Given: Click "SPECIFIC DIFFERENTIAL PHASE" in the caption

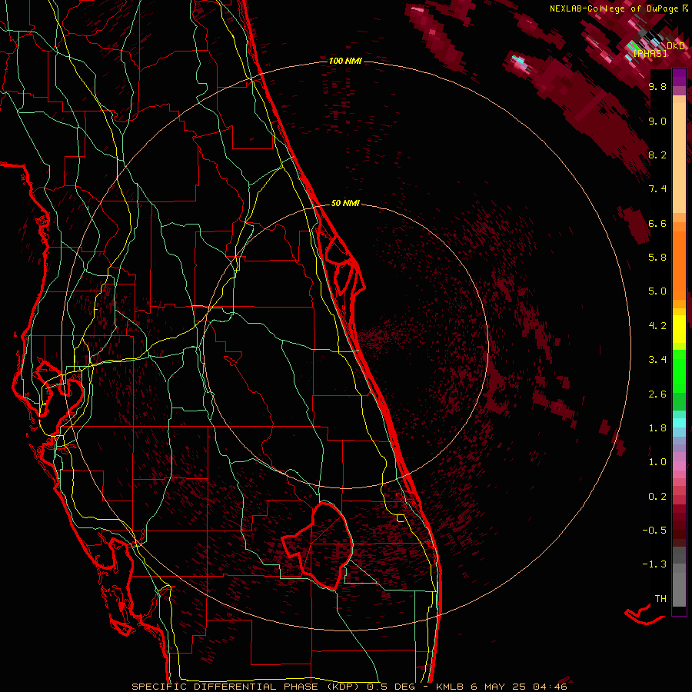Looking at the screenshot, I should click(x=225, y=687).
